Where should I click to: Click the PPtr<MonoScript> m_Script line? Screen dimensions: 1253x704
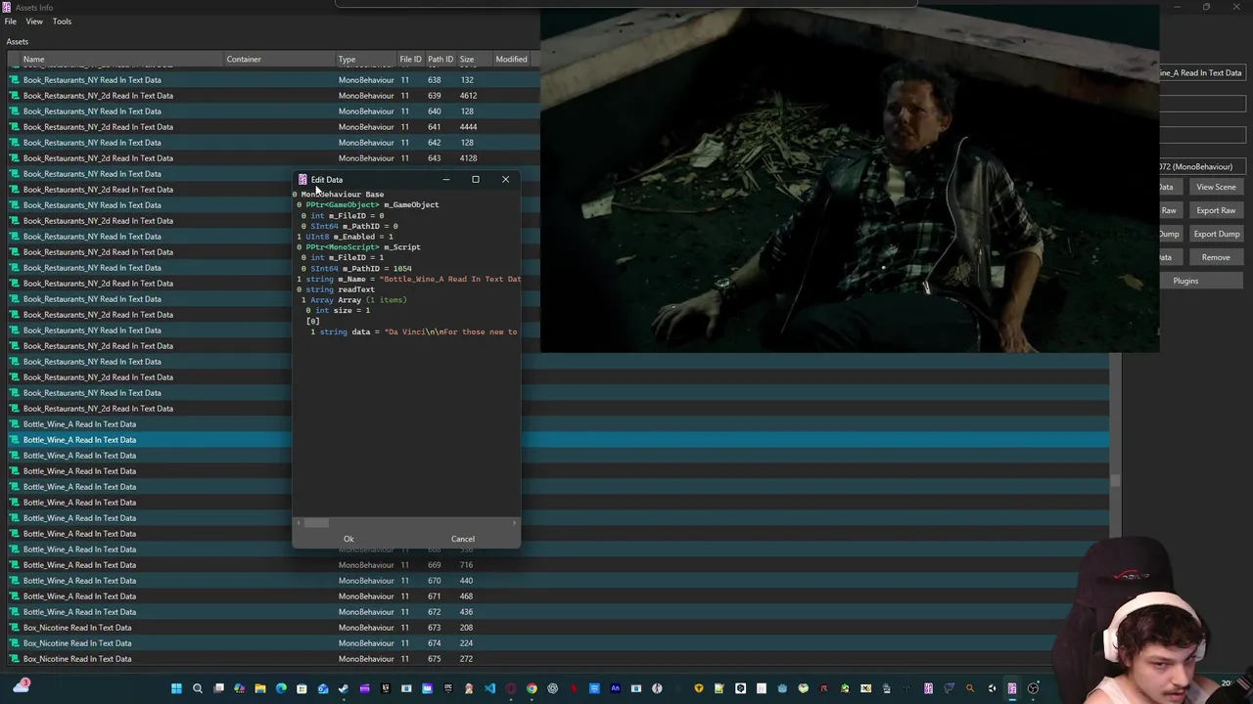coord(358,247)
